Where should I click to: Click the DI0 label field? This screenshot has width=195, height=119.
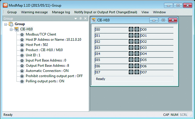(x=111, y=29)
